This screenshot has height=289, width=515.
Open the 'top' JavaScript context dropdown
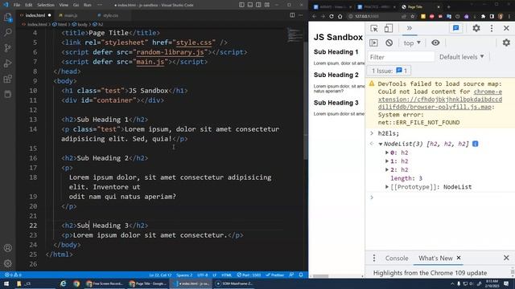click(412, 43)
